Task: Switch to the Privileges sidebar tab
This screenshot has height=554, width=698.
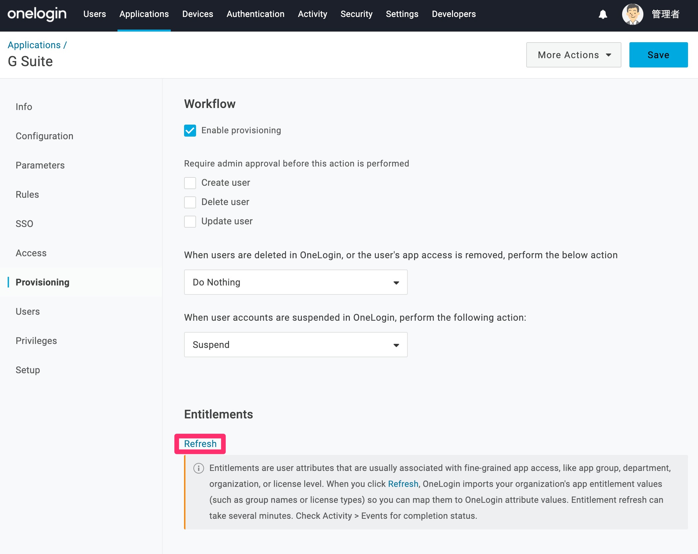Action: pyautogui.click(x=36, y=341)
